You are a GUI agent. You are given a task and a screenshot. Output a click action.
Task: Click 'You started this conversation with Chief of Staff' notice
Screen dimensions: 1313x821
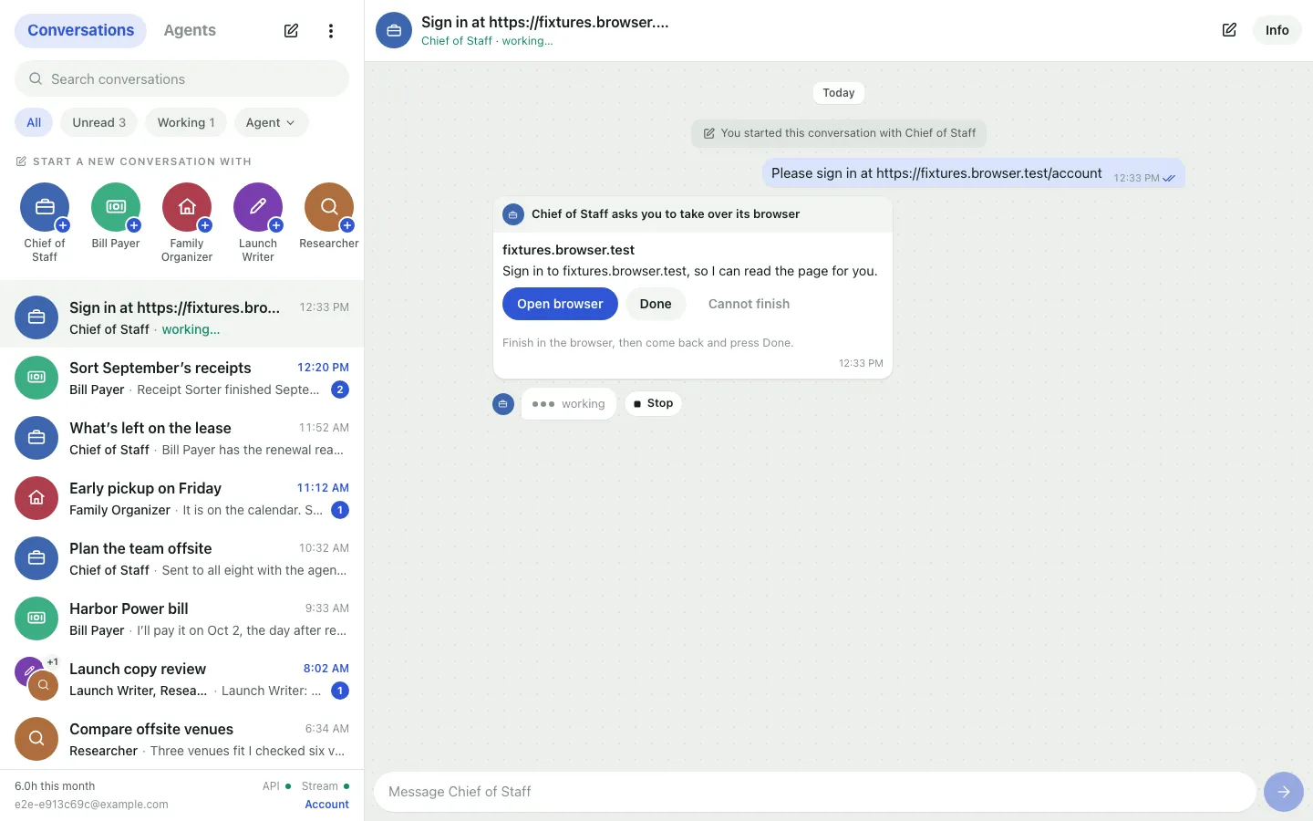coord(839,133)
